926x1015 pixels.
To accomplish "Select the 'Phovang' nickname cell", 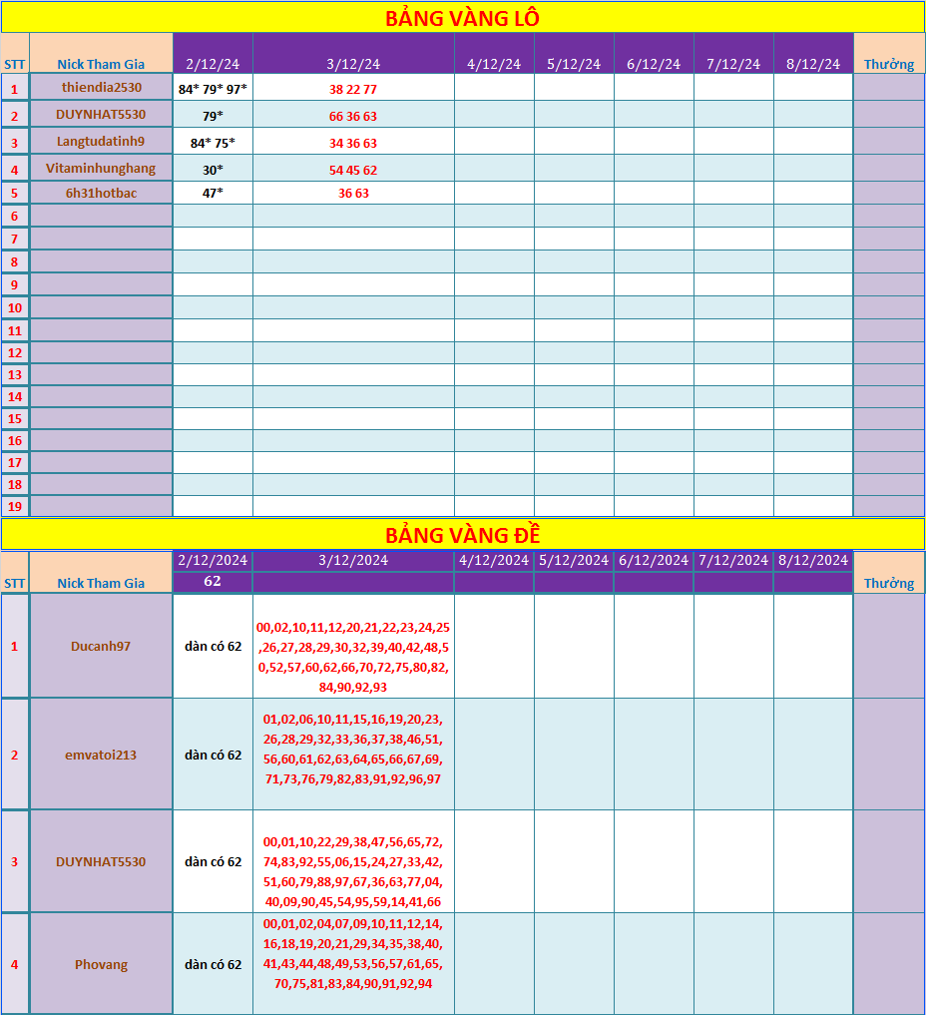I will coord(102,964).
